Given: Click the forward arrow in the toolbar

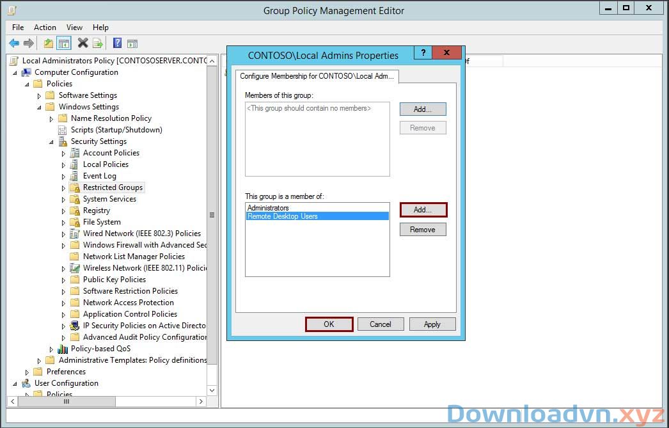Looking at the screenshot, I should coord(29,43).
